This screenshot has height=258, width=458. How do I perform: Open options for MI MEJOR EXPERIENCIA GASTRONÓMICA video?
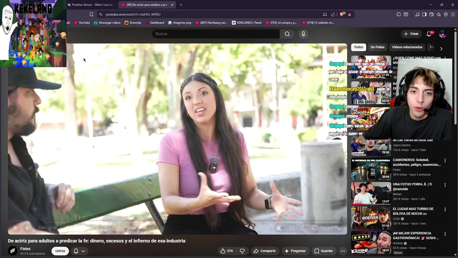coord(445,234)
